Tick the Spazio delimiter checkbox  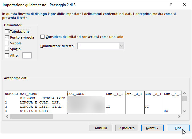pos(7,49)
